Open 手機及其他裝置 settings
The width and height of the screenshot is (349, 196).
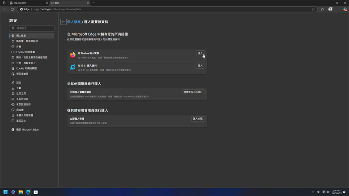32,116
